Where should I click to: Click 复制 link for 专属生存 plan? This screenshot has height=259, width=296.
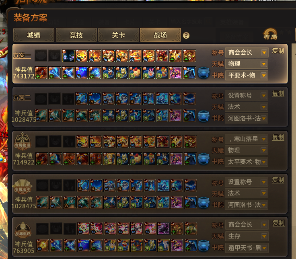click(x=278, y=223)
